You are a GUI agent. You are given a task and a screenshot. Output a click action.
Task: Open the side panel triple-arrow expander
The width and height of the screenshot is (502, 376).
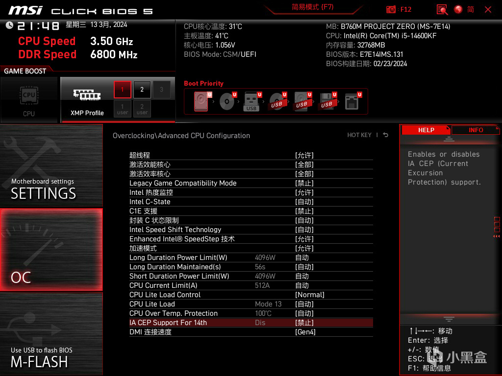(496, 236)
